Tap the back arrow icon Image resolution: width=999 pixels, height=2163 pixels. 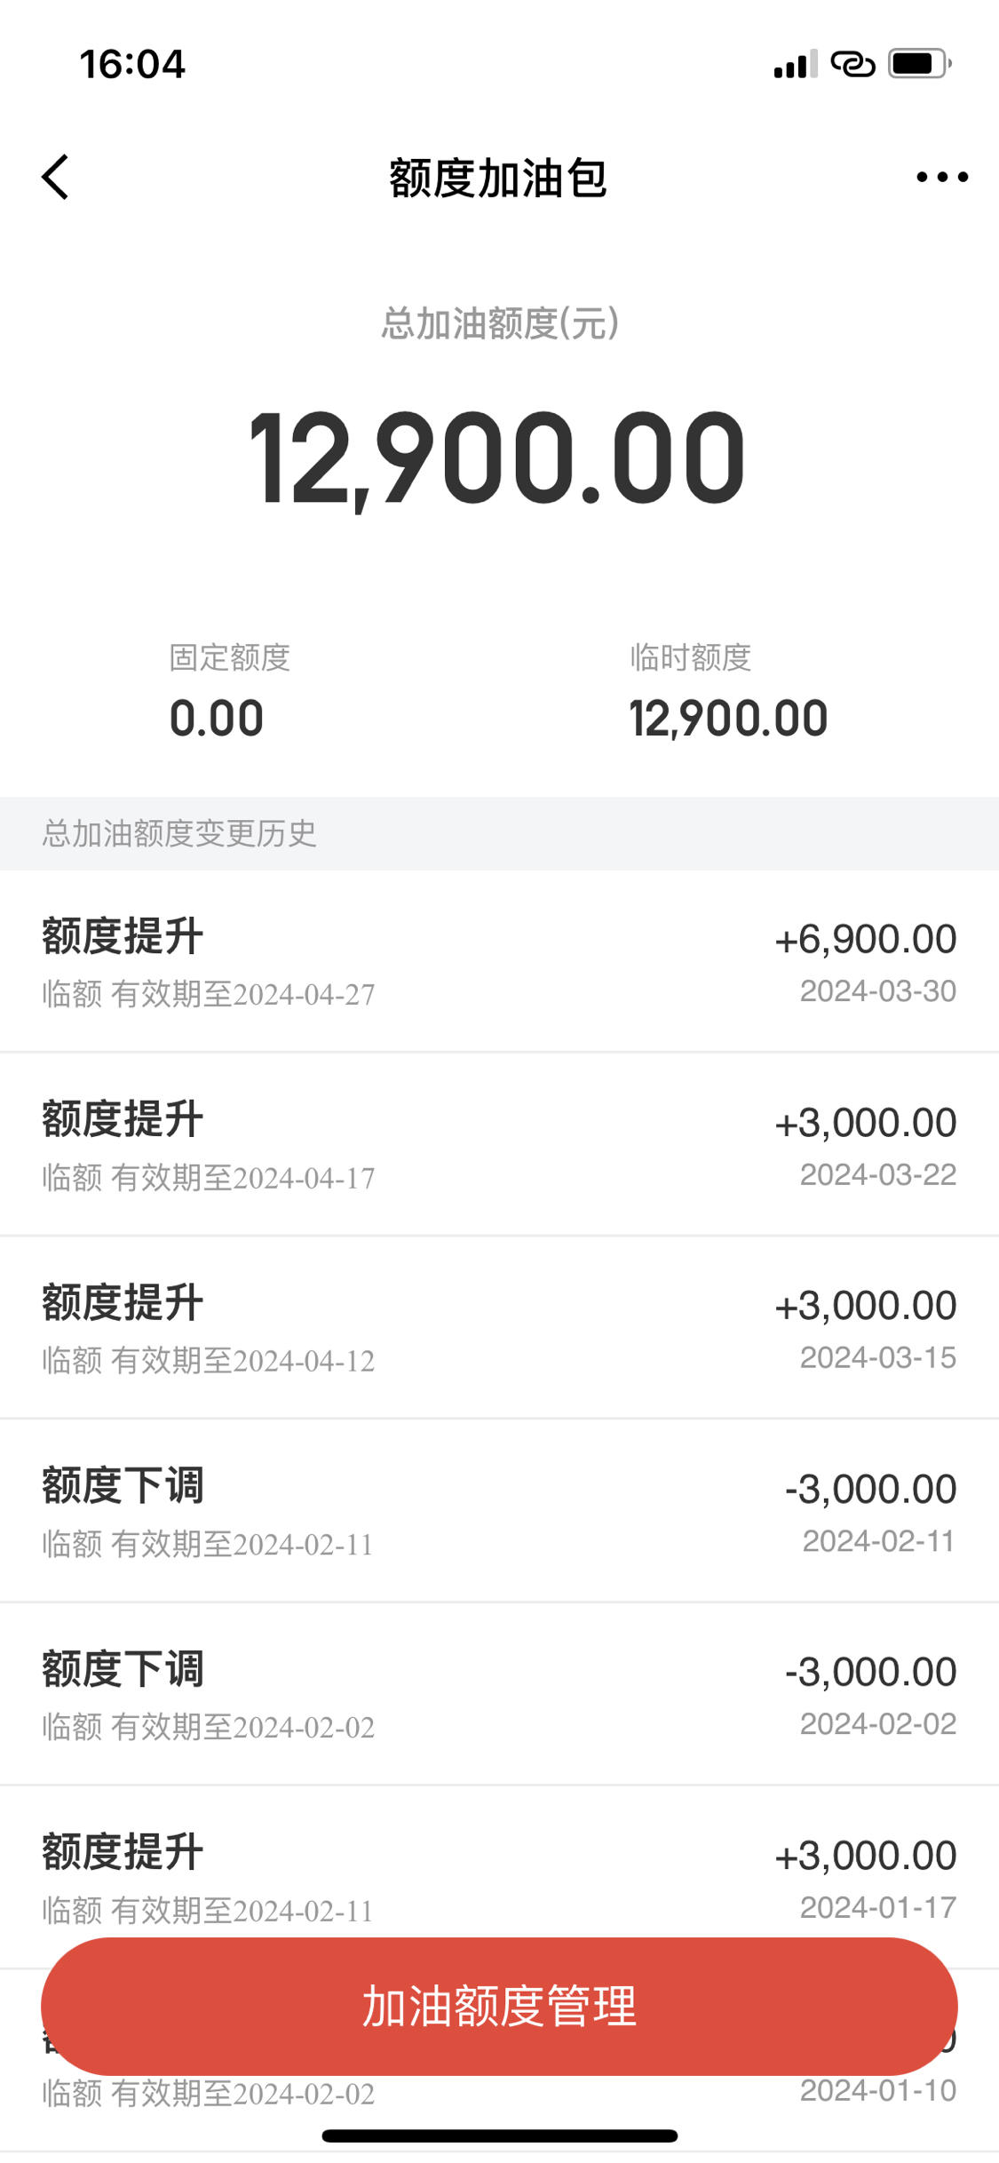55,178
